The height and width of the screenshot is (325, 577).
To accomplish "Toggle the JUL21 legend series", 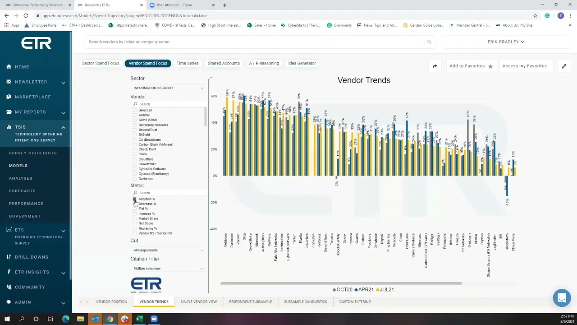I will [x=385, y=290].
